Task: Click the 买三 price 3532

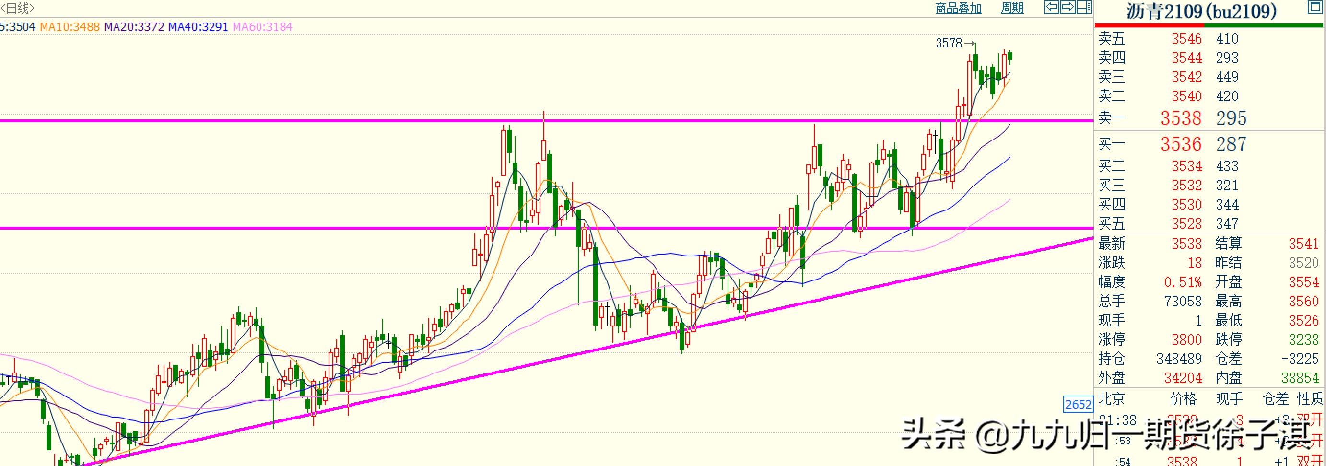Action: [1186, 185]
